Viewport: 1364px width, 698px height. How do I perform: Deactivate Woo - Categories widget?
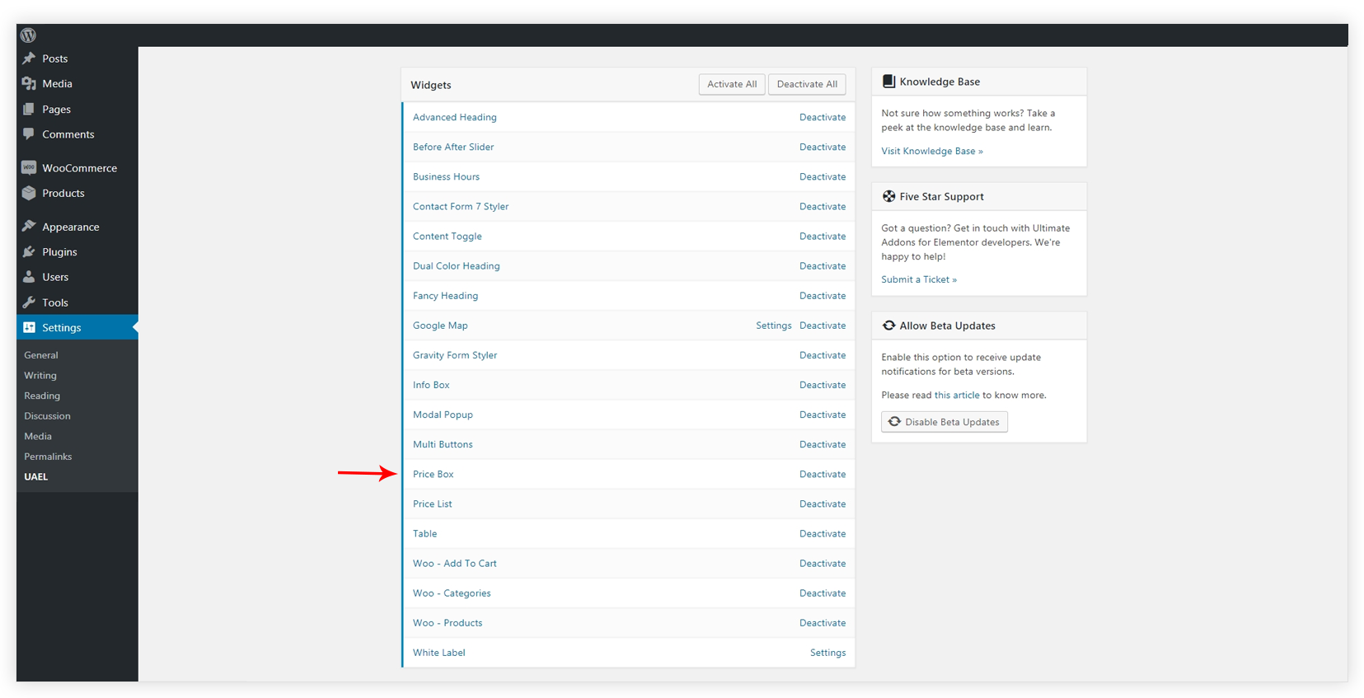click(x=823, y=593)
